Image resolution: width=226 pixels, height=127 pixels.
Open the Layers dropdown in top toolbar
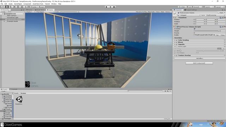pos(209,7)
